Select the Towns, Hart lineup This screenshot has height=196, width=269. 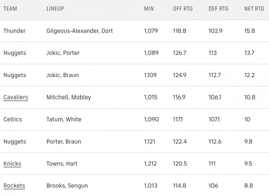coord(62,164)
